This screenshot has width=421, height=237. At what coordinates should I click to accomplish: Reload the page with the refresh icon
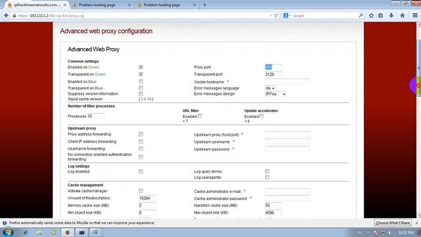276,16
